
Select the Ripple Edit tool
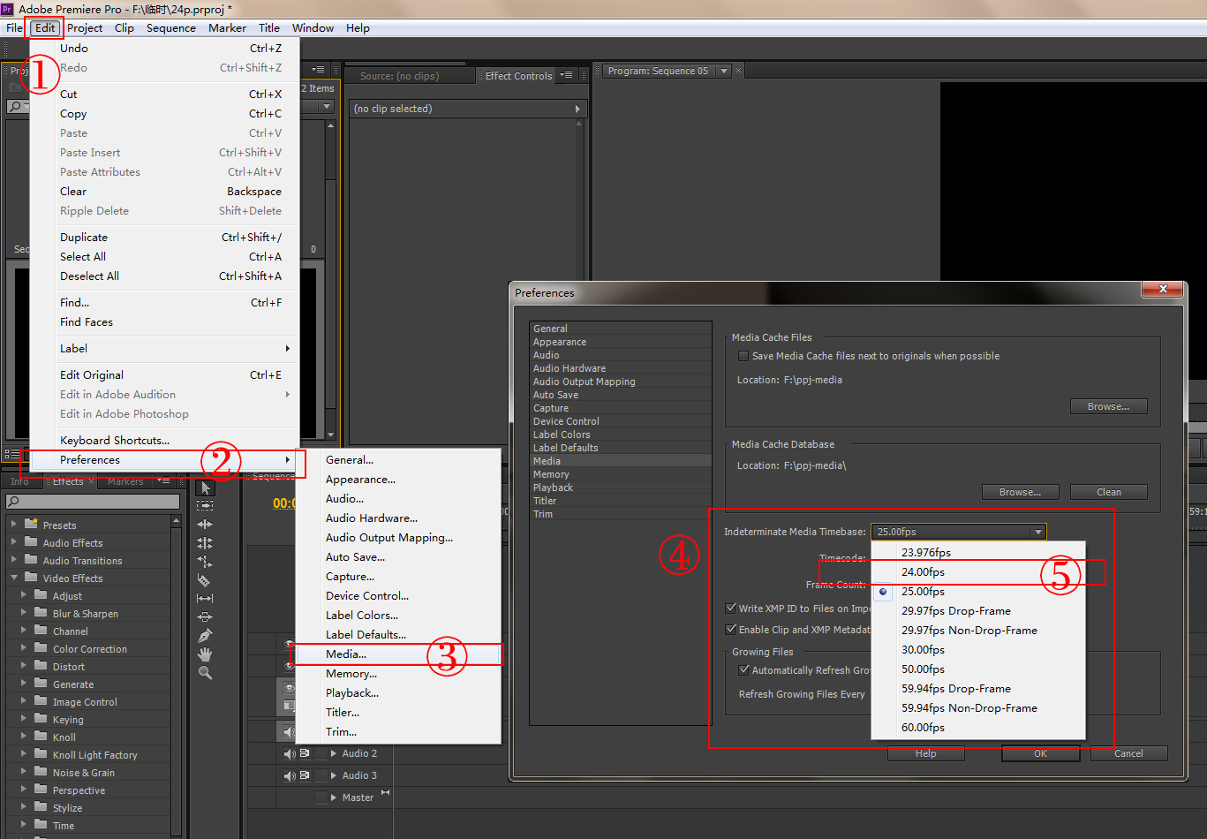coord(205,525)
